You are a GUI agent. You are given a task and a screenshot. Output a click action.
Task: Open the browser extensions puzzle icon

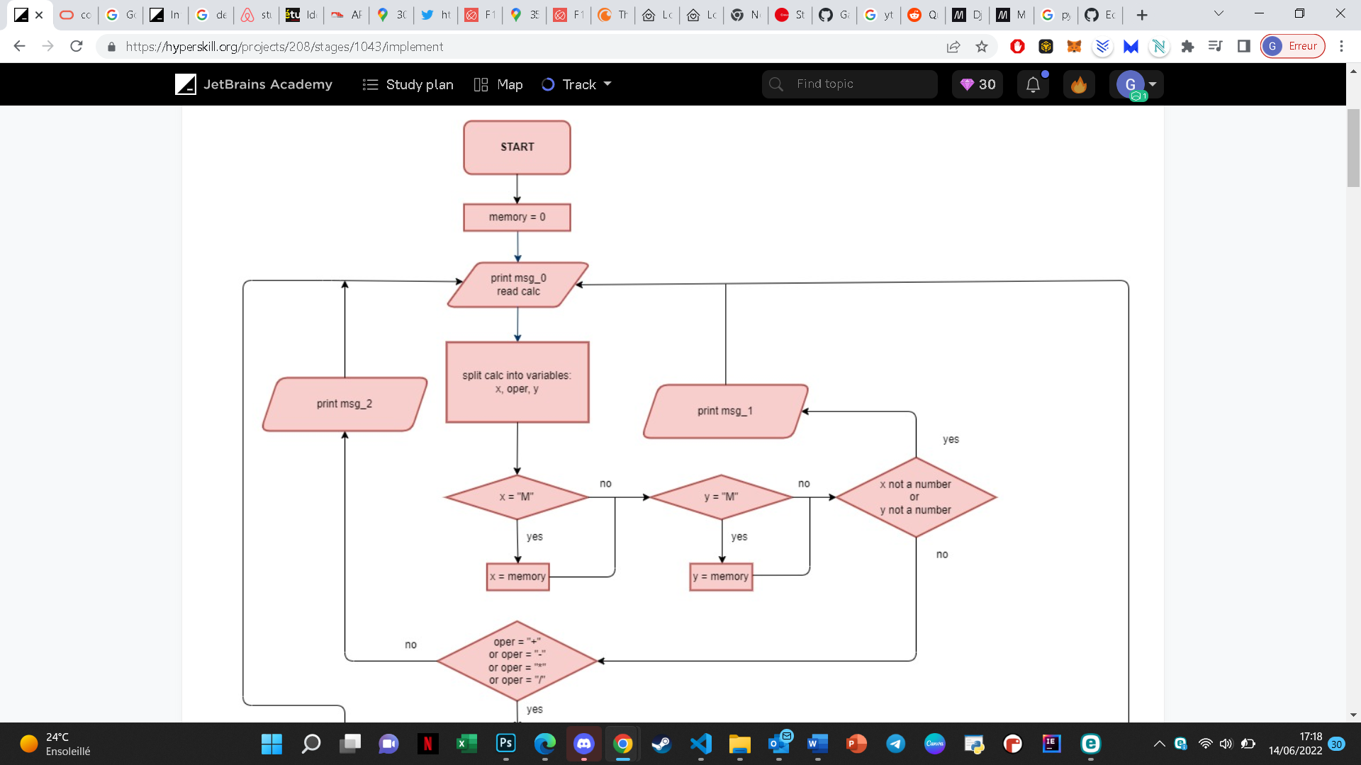pos(1187,46)
